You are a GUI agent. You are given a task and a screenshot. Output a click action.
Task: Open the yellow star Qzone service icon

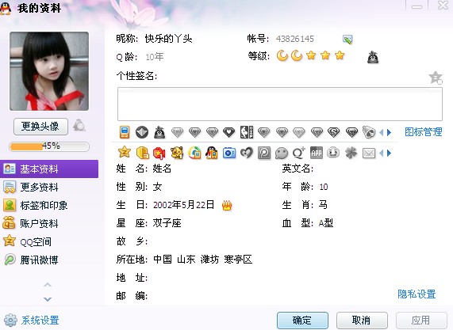click(x=125, y=152)
